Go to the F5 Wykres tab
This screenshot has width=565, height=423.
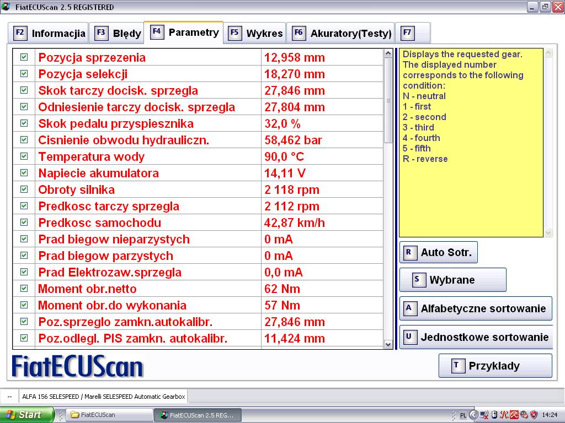[255, 33]
